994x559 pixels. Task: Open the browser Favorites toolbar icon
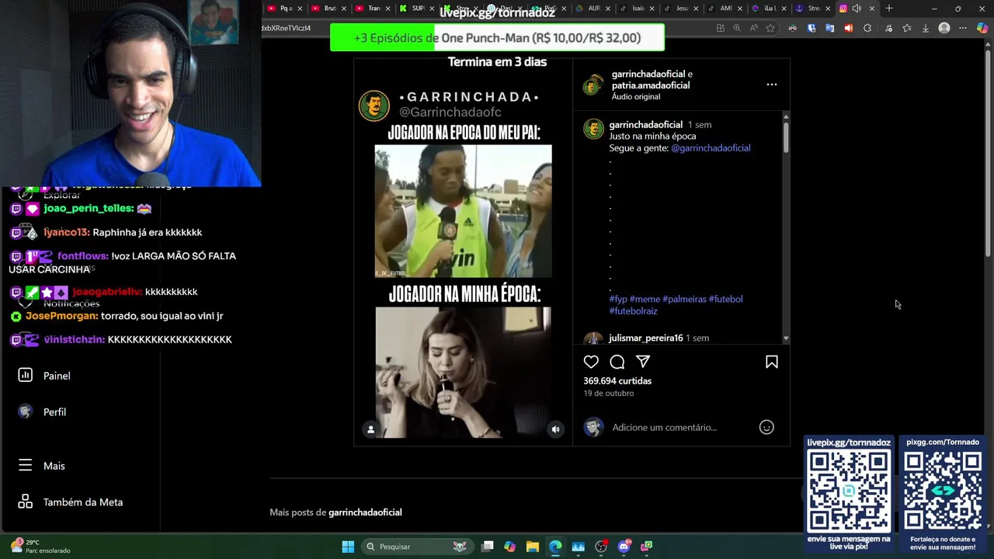click(906, 28)
